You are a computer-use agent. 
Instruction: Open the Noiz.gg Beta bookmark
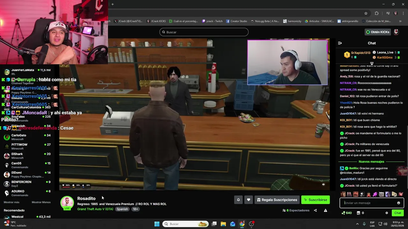(265, 21)
